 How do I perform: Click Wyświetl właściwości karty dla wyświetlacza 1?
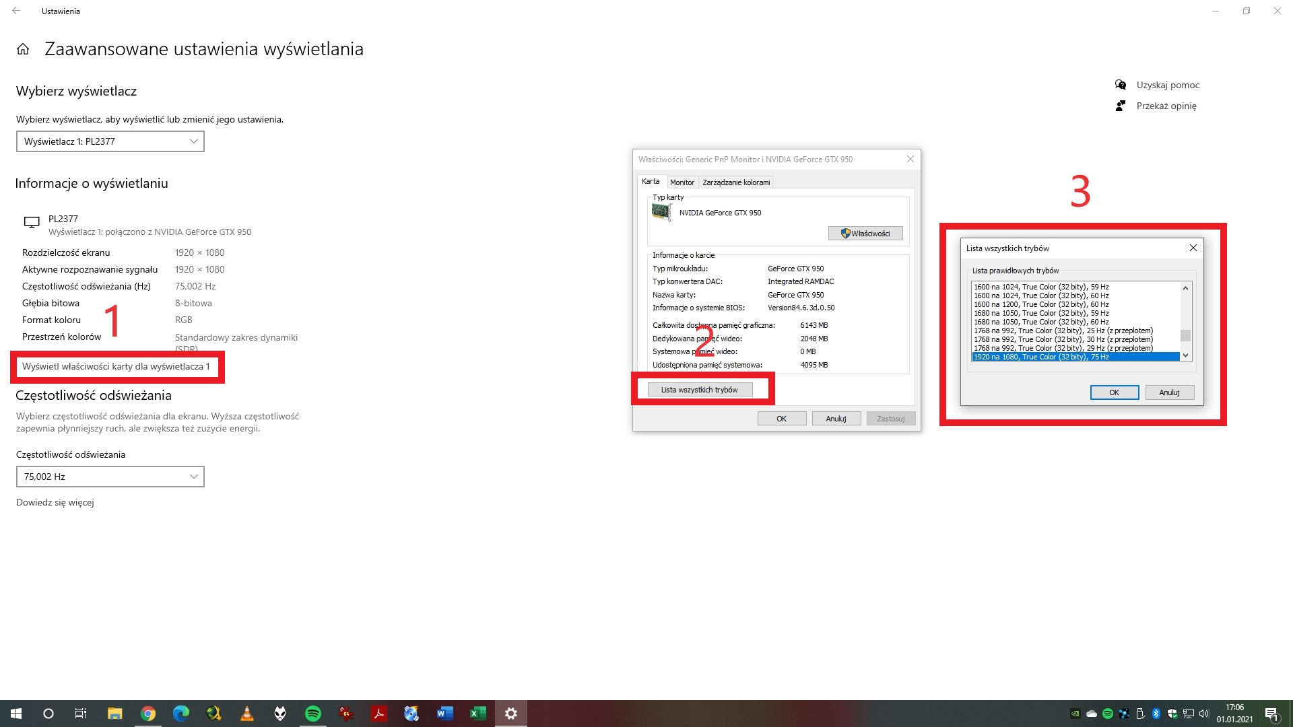[116, 366]
